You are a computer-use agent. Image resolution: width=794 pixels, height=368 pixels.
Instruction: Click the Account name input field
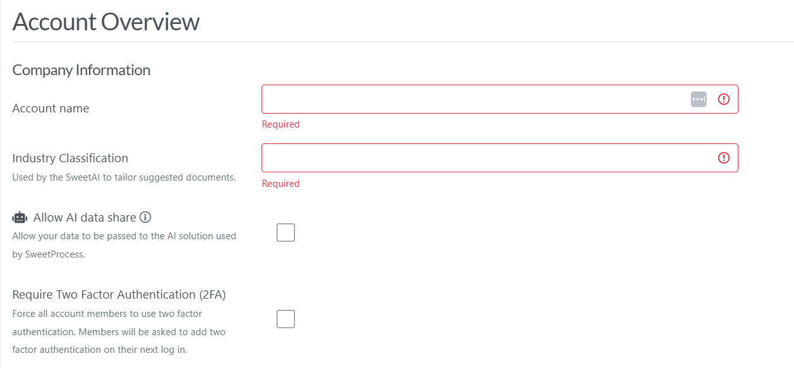coord(474,100)
